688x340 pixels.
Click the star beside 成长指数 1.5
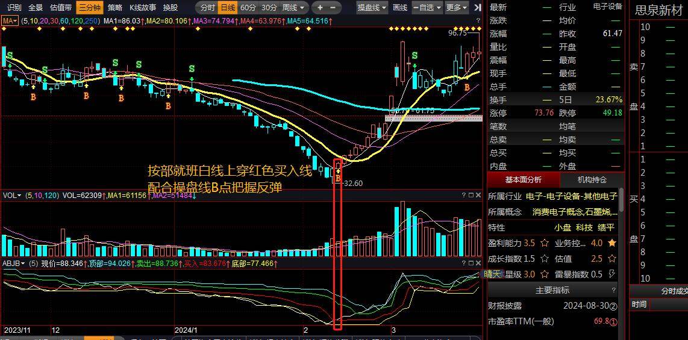click(x=545, y=259)
